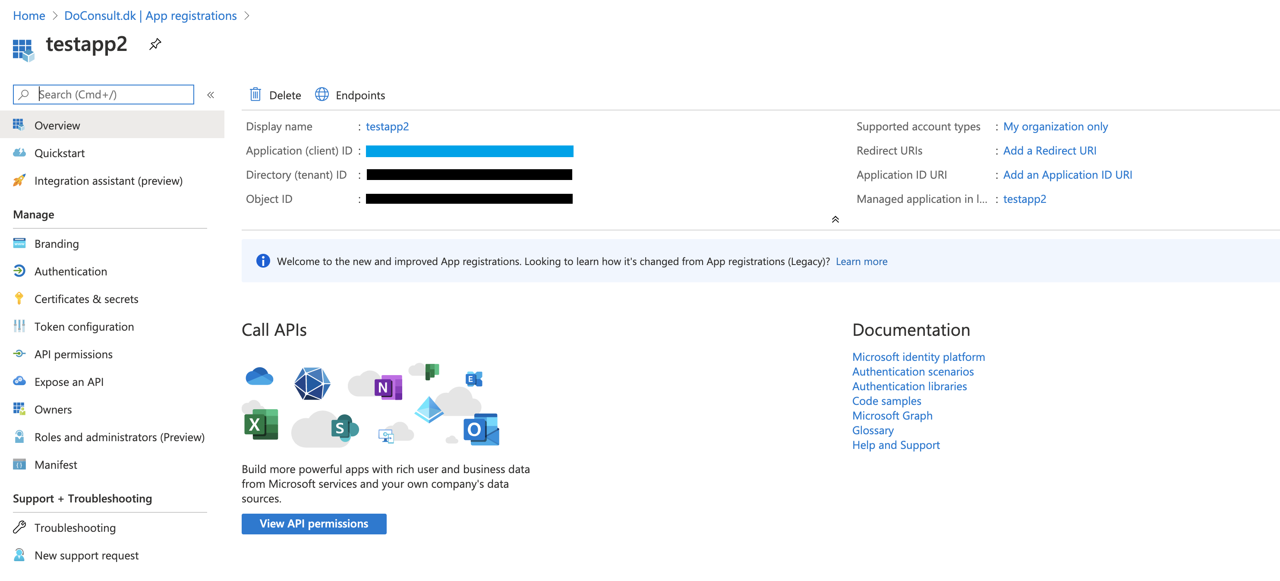Open the Glossary link
The image size is (1280, 581).
tap(873, 430)
